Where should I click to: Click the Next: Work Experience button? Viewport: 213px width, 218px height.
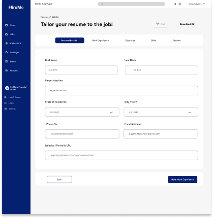click(x=182, y=179)
